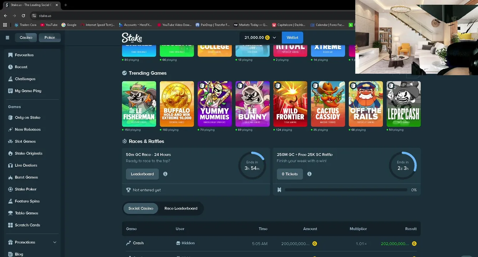Open the Races & Raffles heading link
Image resolution: width=478 pixels, height=257 pixels.
pyautogui.click(x=146, y=141)
